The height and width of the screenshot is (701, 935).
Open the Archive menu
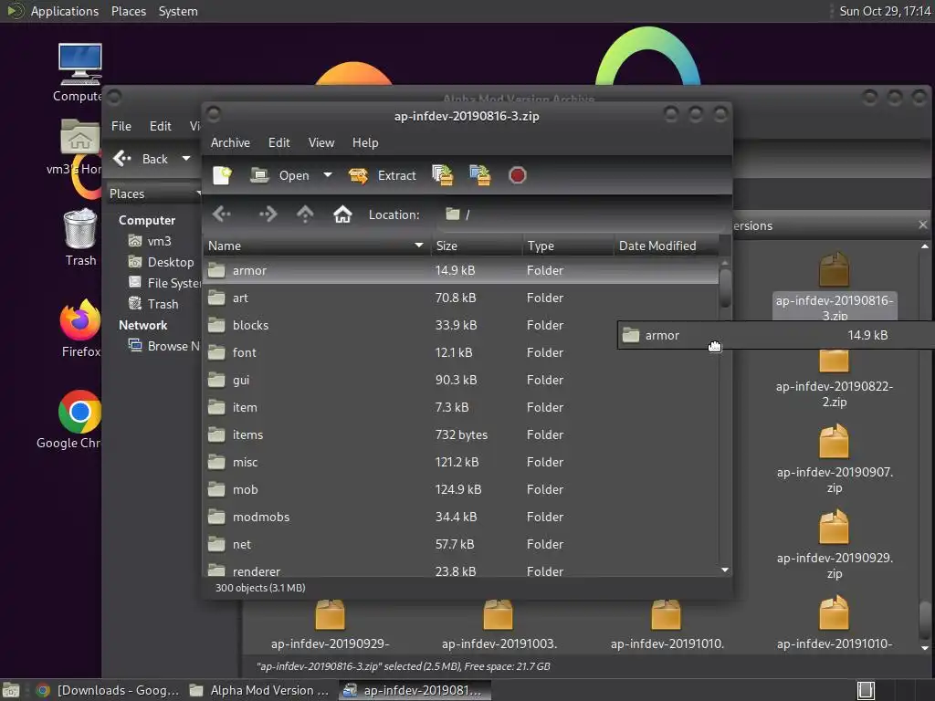click(230, 142)
